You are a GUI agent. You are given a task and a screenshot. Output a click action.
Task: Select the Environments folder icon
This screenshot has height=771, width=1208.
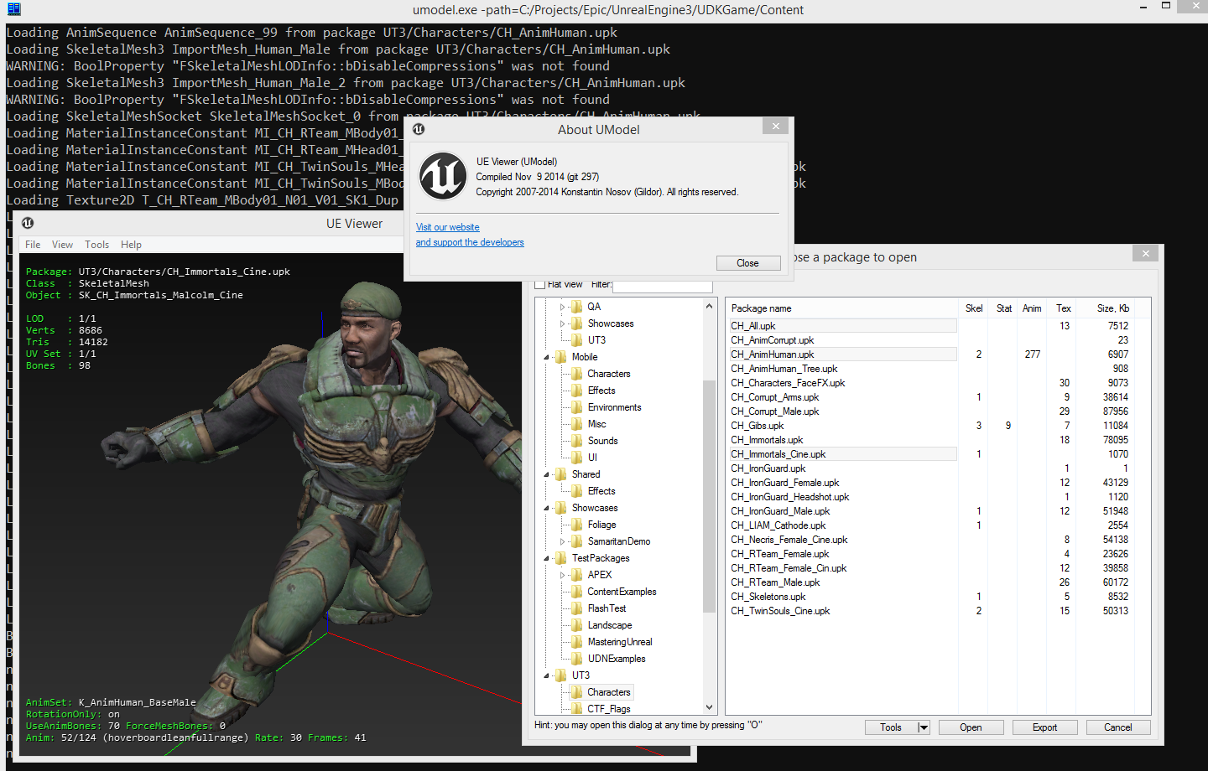click(577, 407)
